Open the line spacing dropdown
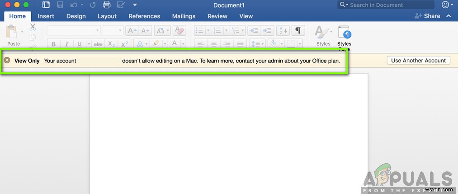Viewport: 458px width, 194px height. tap(257, 44)
